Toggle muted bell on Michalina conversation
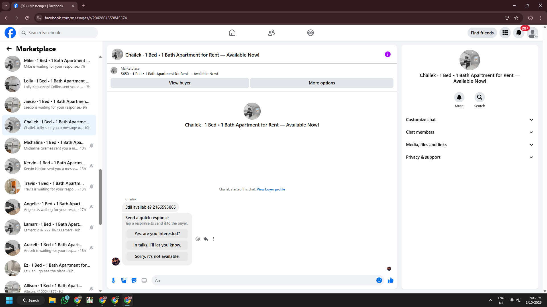The image size is (547, 307). 91,146
